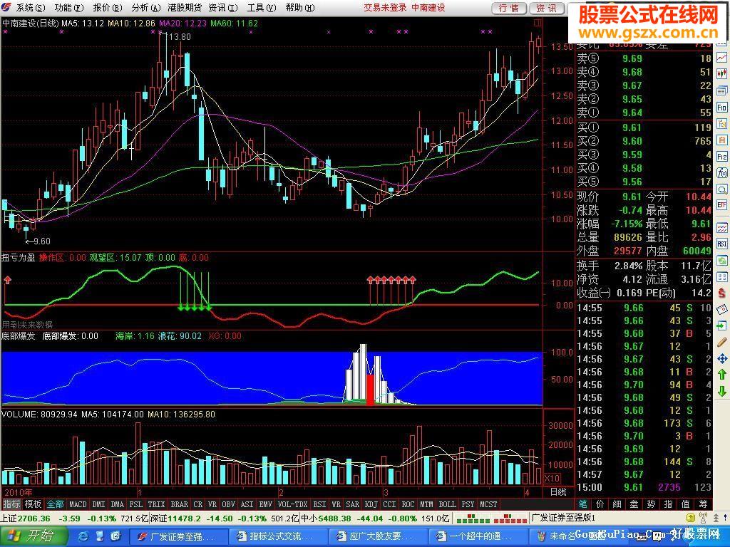
Task: Select the 势 tab in quote panel
Action: click(x=652, y=504)
